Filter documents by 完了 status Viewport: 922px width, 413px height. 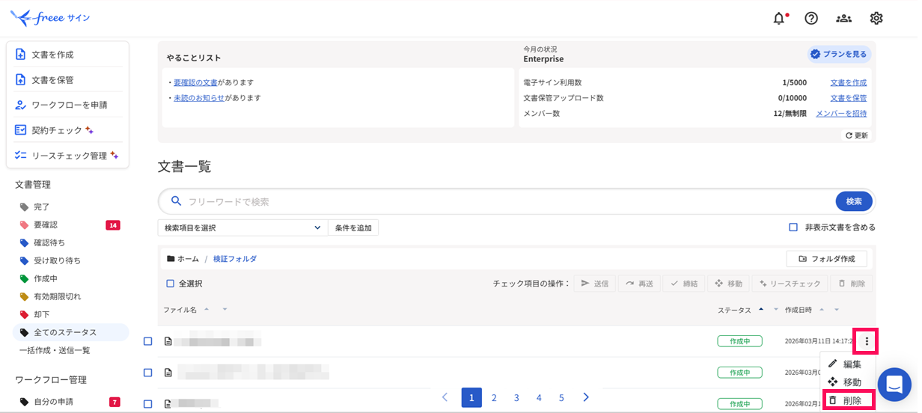(42, 206)
